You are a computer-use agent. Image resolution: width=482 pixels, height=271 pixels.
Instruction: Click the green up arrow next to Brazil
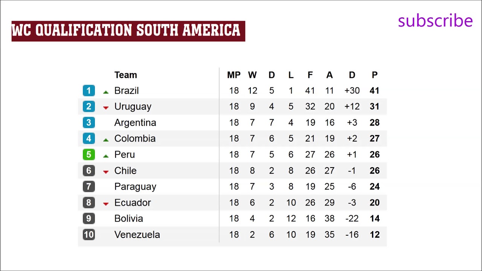point(106,92)
